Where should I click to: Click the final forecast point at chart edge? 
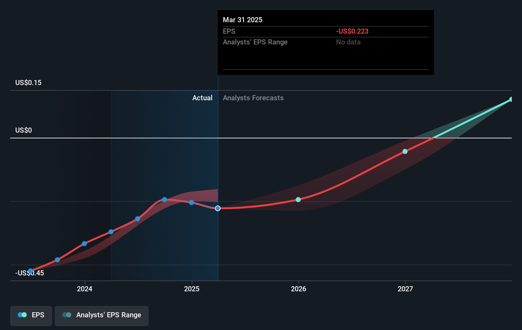coord(510,99)
